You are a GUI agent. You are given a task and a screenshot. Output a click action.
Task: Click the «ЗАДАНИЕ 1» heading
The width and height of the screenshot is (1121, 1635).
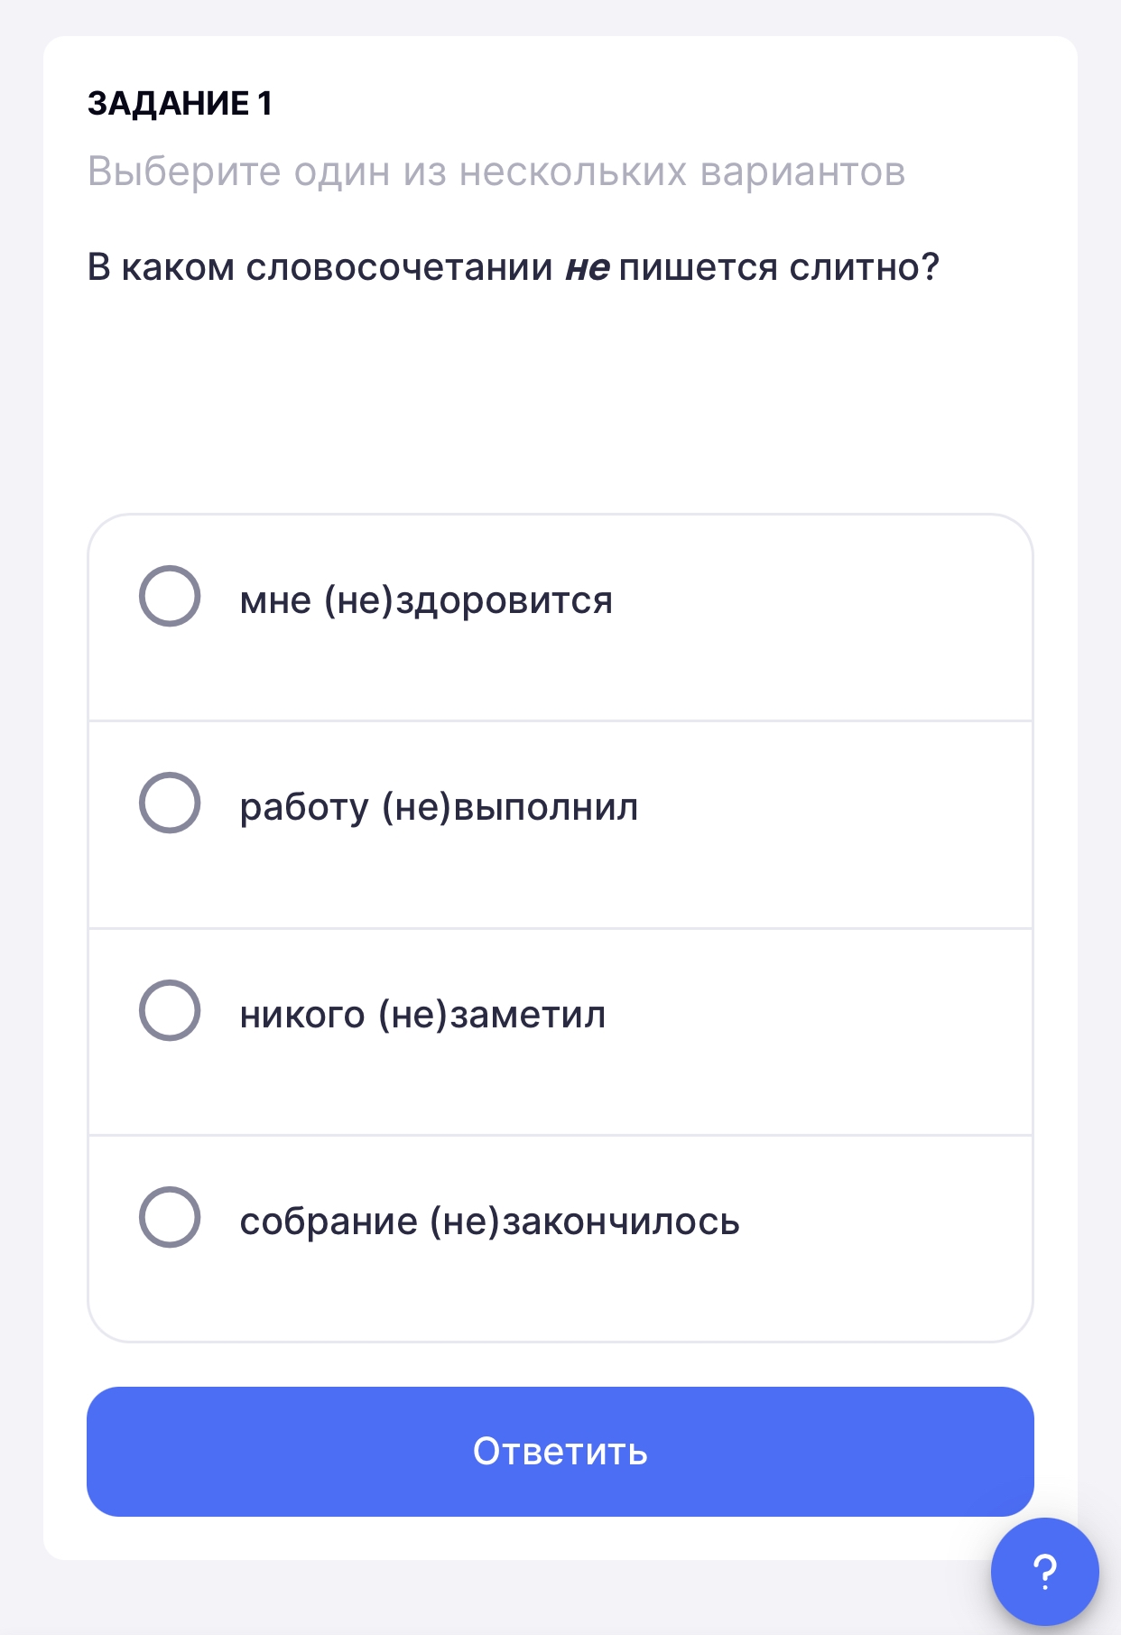click(180, 104)
